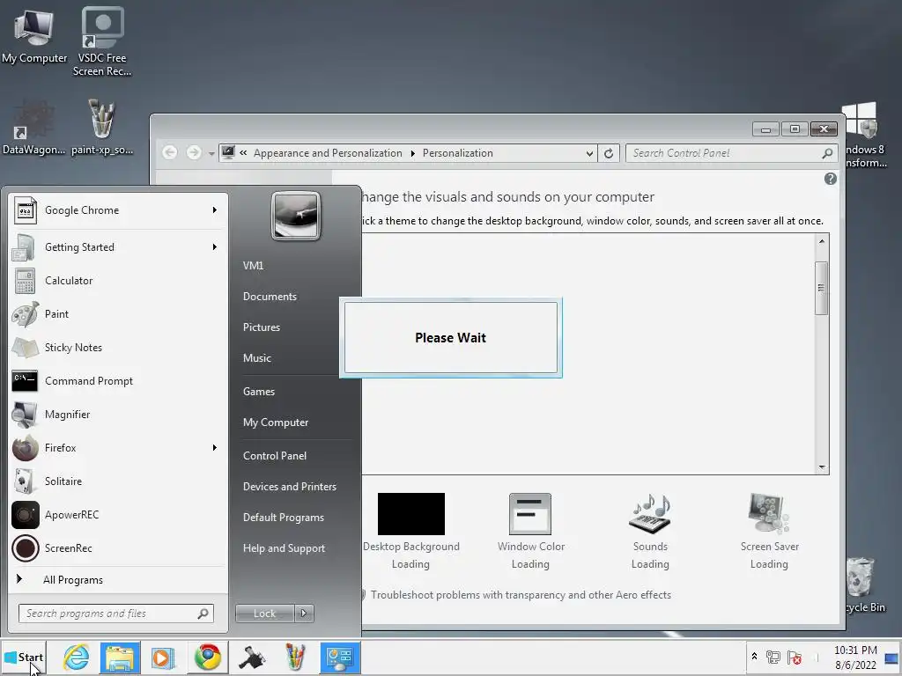This screenshot has height=676, width=902.
Task: Click the Sticky Notes icon
Action: [x=26, y=347]
